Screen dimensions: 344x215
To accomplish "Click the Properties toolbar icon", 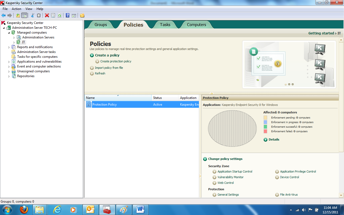I will coord(53,15).
